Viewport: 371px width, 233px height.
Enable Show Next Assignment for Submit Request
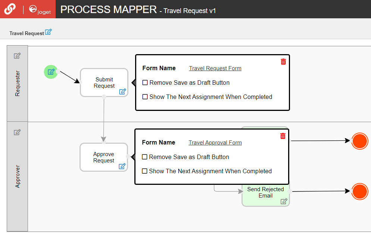(145, 97)
